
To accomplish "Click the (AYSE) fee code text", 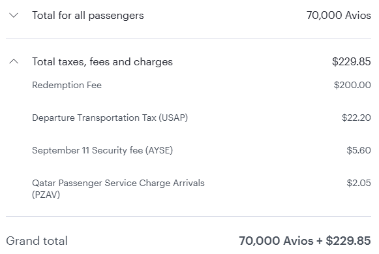I will tap(159, 150).
